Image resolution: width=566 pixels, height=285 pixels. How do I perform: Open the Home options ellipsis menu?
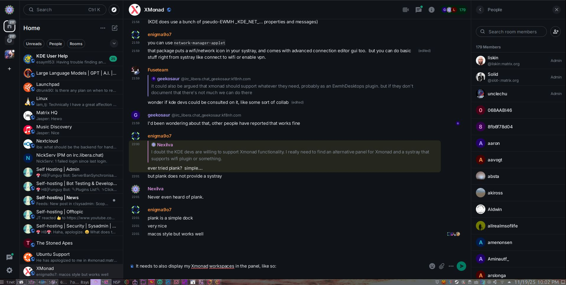pos(103,28)
